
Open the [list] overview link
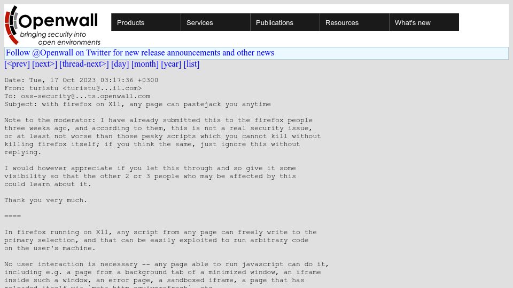tap(191, 64)
